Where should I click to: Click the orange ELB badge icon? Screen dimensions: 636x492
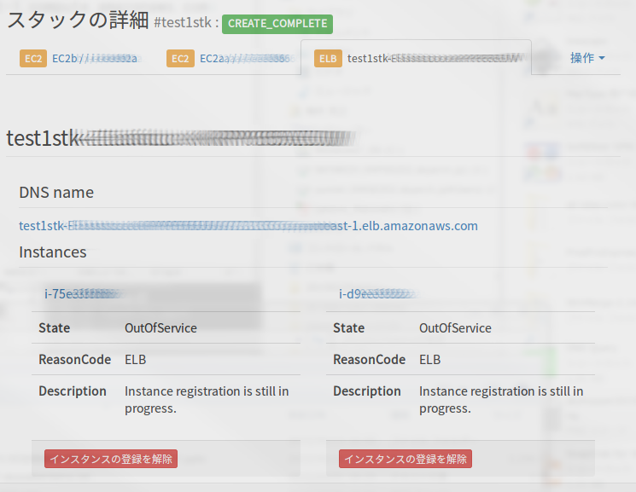tap(328, 58)
